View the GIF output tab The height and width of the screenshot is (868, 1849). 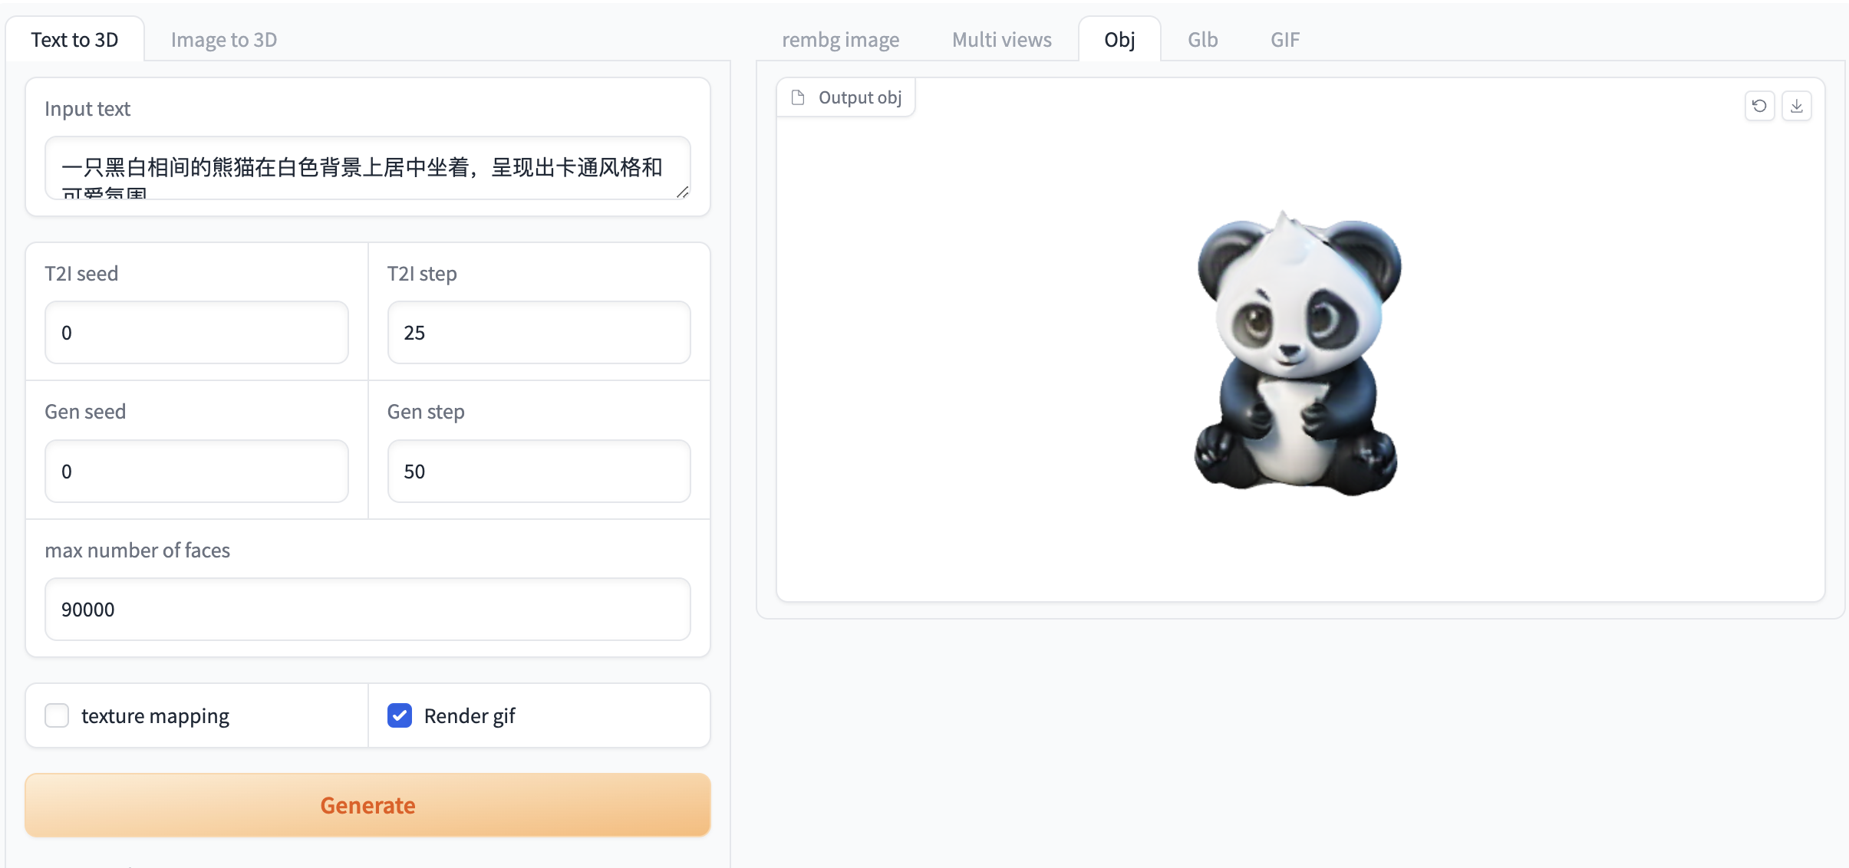pyautogui.click(x=1284, y=40)
